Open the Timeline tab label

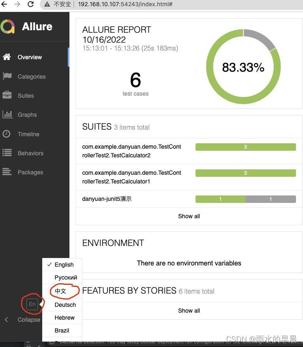[29, 134]
